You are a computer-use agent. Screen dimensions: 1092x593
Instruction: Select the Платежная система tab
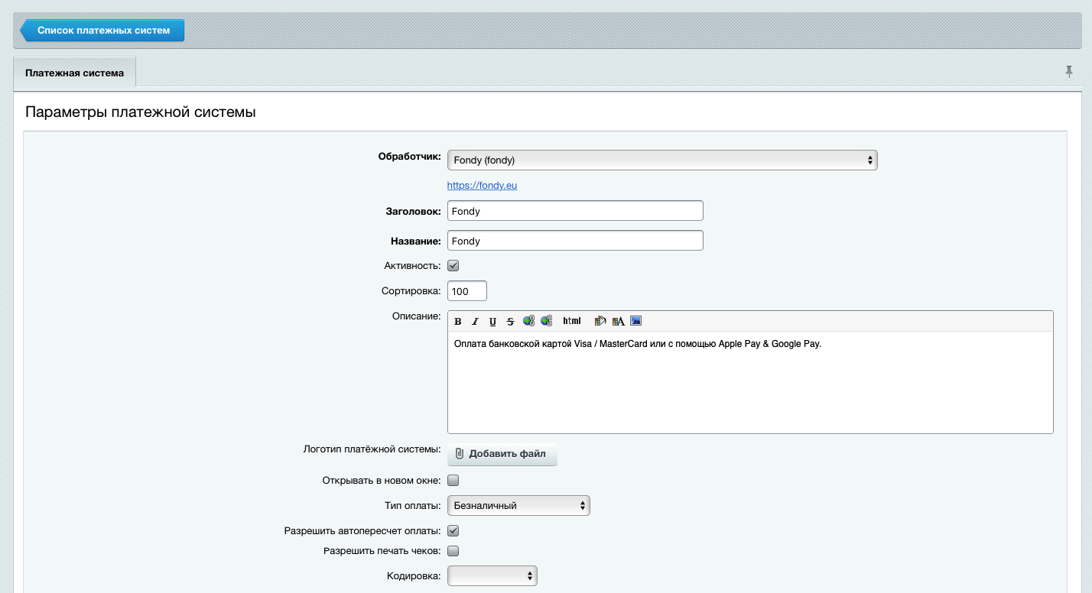pos(74,73)
